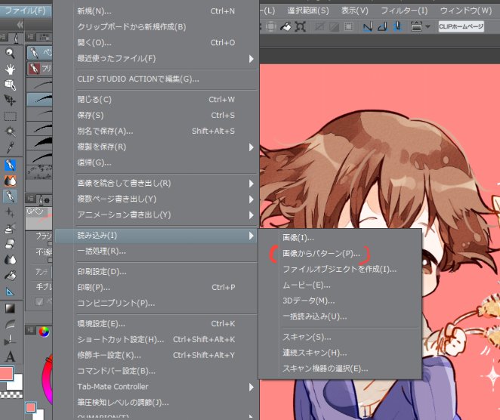Image resolution: width=500 pixels, height=420 pixels.
Task: Expand the 最近使ったファイル submenu
Action: tap(251, 59)
